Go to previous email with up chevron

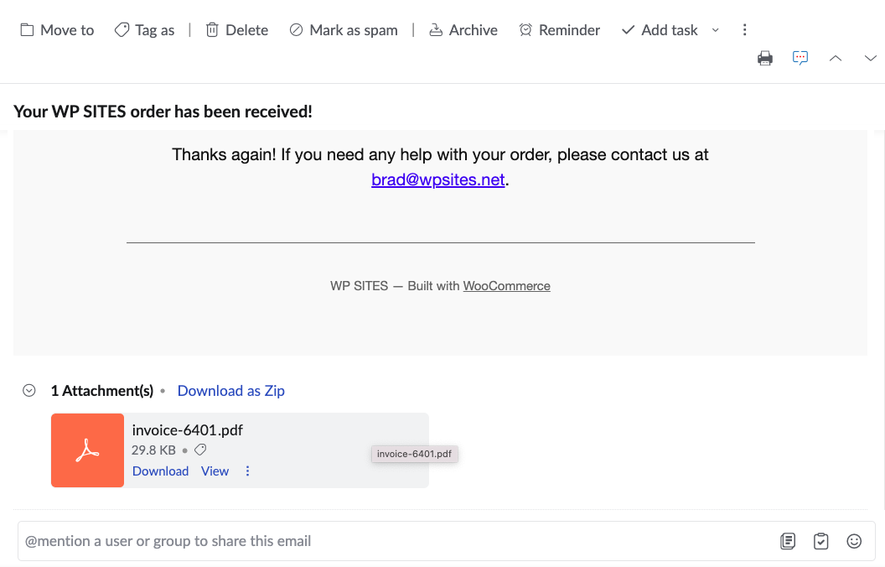point(835,58)
